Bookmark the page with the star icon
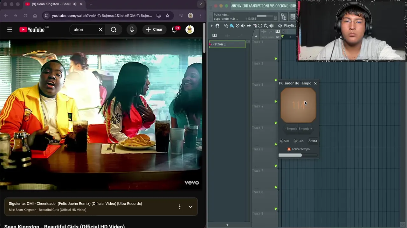The height and width of the screenshot is (228, 407). coord(167,16)
